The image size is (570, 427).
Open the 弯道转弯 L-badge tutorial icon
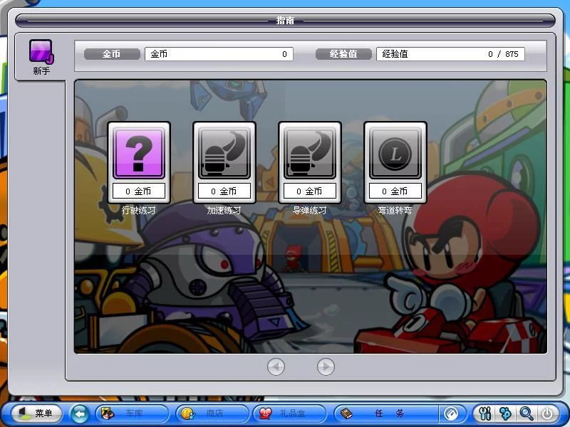[395, 153]
